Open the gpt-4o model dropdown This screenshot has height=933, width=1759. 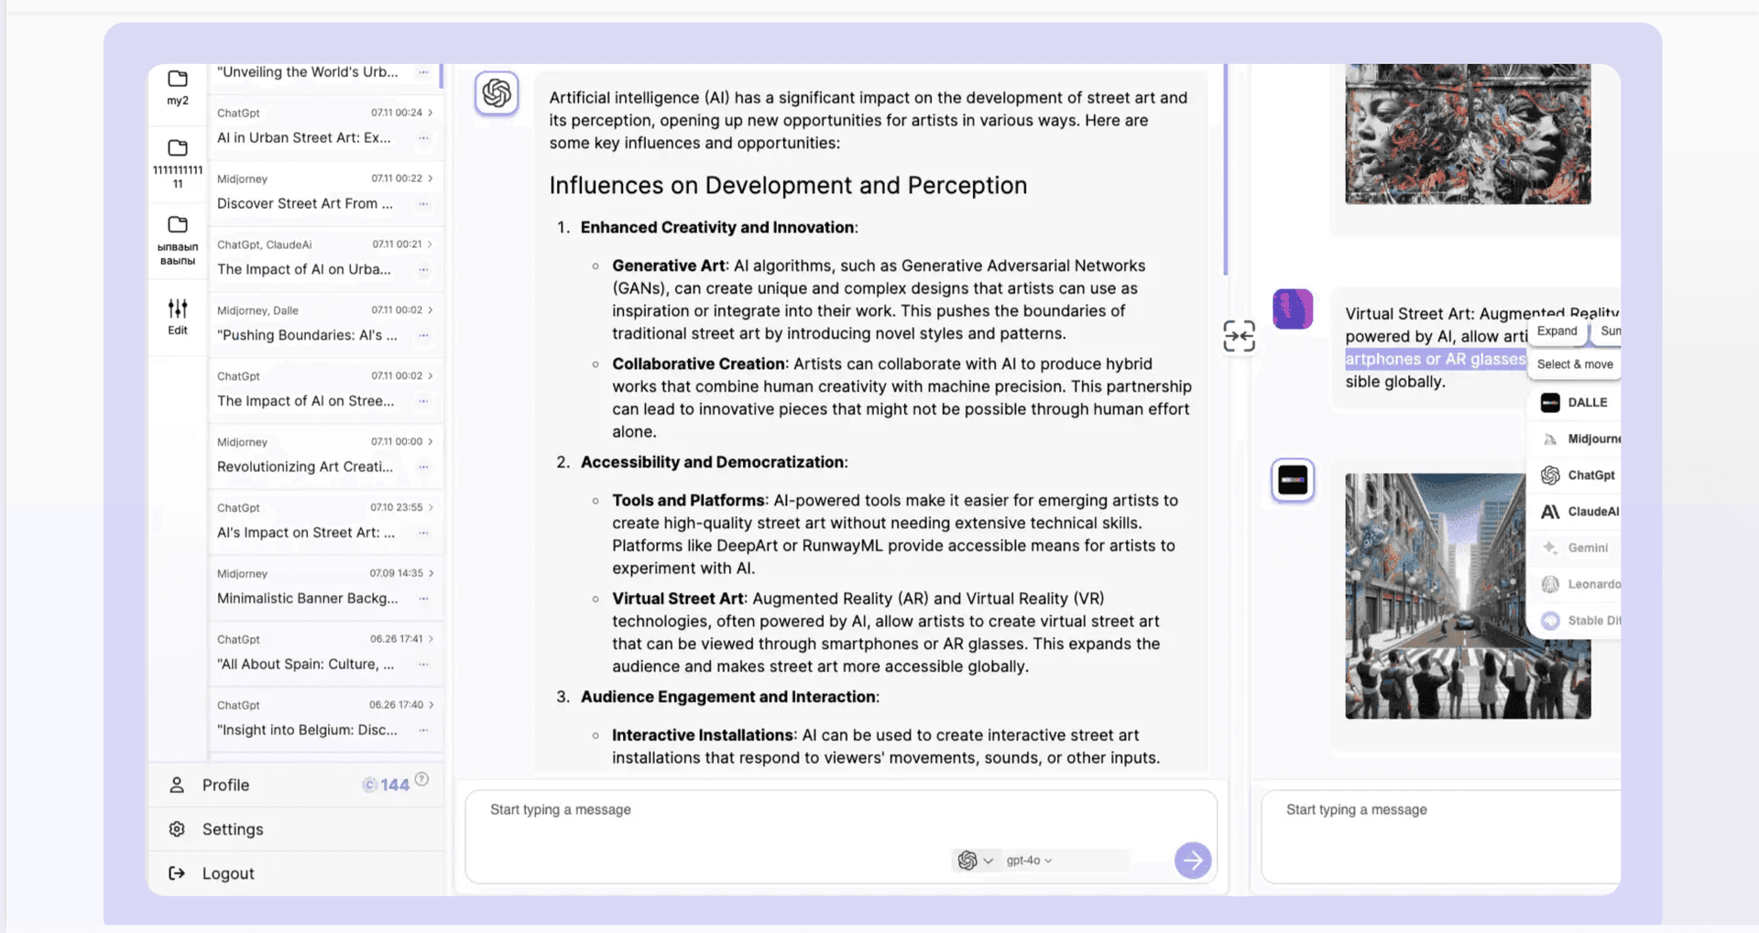coord(1029,861)
